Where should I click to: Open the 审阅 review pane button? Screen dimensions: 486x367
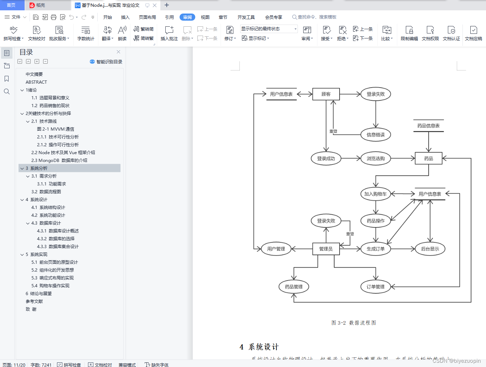(307, 33)
